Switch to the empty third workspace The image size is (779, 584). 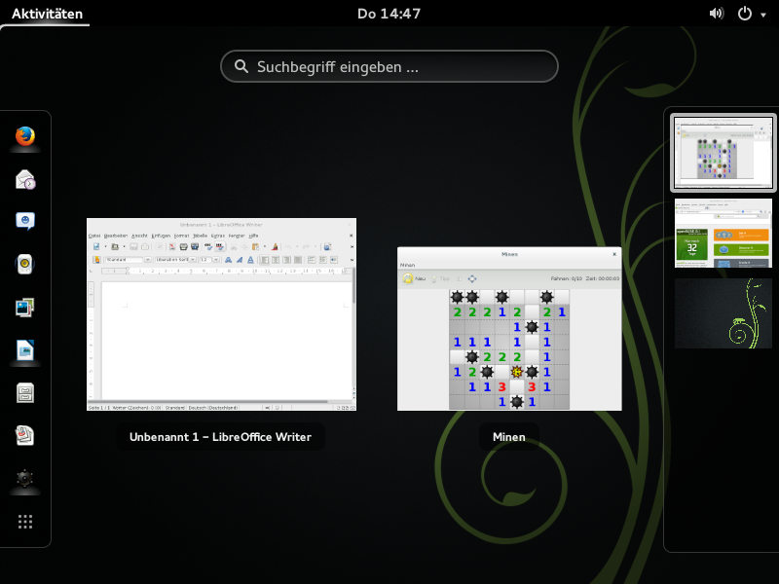[x=723, y=312]
